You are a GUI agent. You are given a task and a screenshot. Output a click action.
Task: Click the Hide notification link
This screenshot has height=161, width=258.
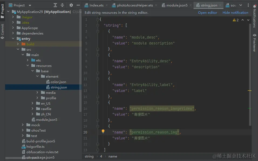point(235,13)
